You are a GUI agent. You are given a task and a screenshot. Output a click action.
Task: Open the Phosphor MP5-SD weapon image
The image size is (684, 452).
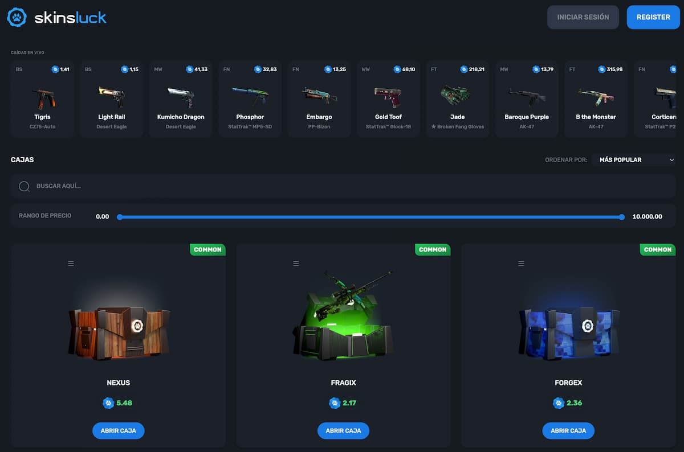(250, 96)
